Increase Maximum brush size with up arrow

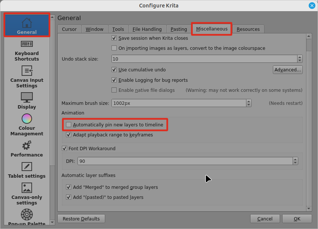click(x=249, y=101)
